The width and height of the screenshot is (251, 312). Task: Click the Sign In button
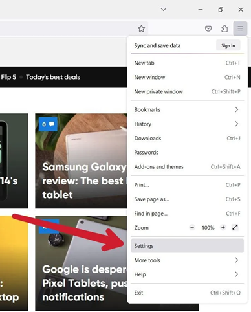tap(228, 45)
